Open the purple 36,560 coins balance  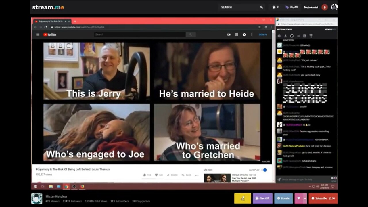(x=292, y=7)
